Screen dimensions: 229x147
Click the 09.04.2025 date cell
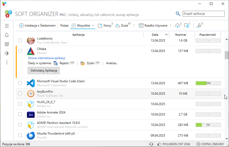coord(158,136)
